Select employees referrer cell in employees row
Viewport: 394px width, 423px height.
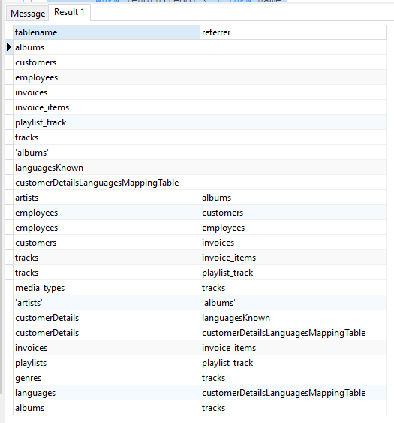tap(293, 228)
